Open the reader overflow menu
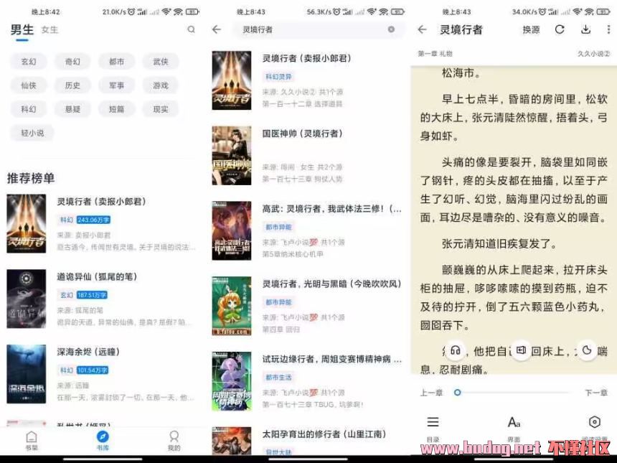This screenshot has width=617, height=463. [x=608, y=29]
